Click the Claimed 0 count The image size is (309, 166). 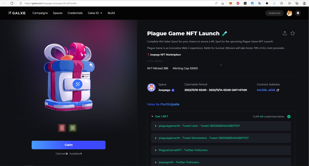62,154
